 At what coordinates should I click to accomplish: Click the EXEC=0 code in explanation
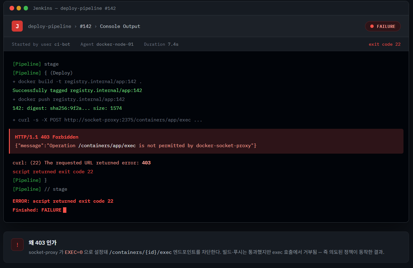[74, 252]
